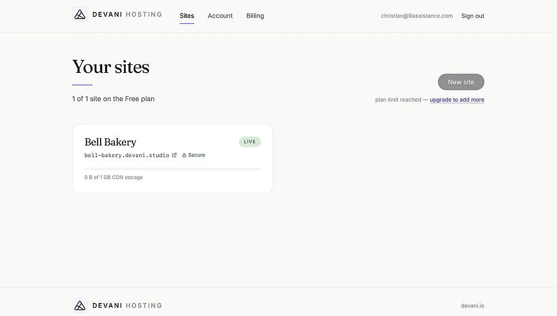Screen dimensions: 557x316
Task: Open the external link icon beside bell-bakery.devani.studio
Action: 175,155
